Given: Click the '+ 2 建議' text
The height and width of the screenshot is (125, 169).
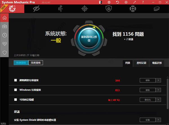Looking at the screenshot, I should pos(129,39).
